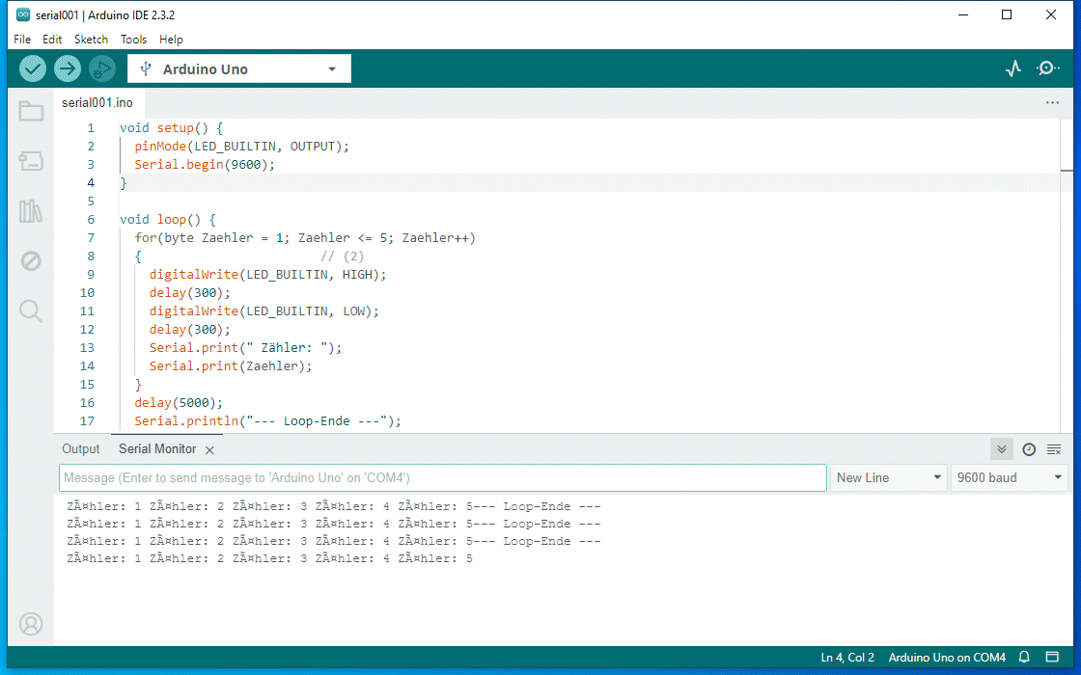
Task: Open the Tools menu
Action: 134,40
